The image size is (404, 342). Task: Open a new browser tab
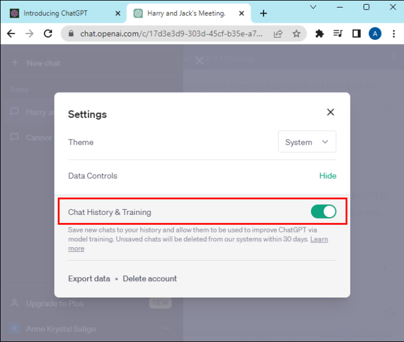[x=263, y=13]
